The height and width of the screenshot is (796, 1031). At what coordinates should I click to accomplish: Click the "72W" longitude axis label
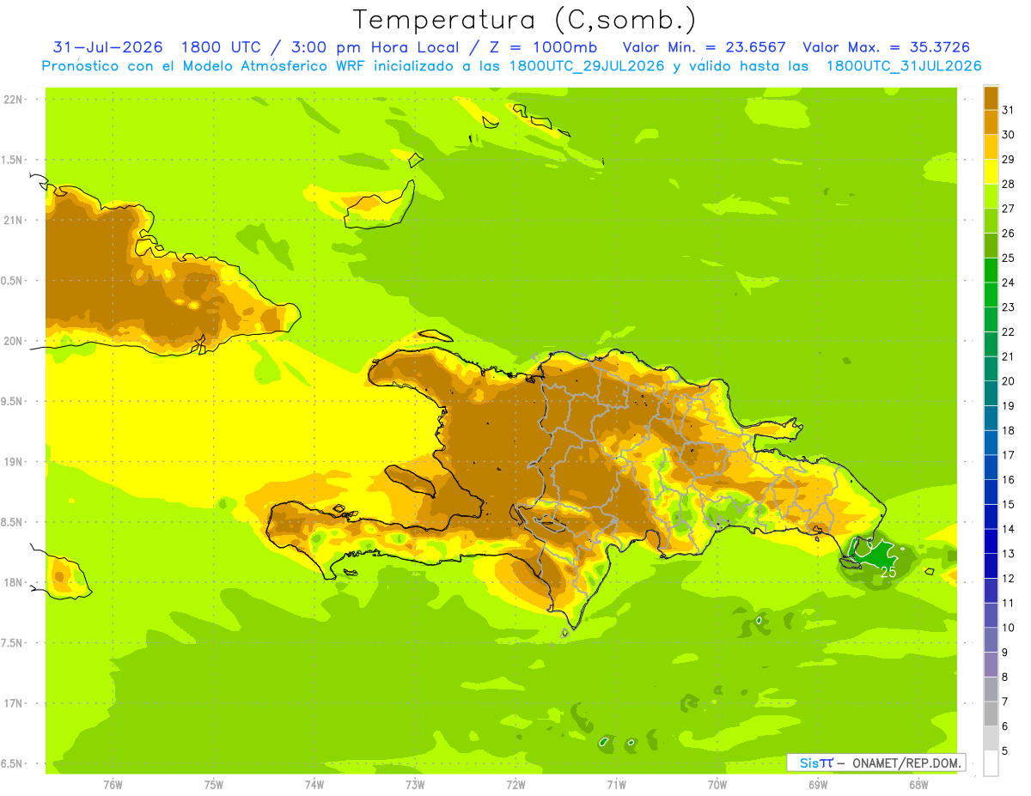click(515, 784)
